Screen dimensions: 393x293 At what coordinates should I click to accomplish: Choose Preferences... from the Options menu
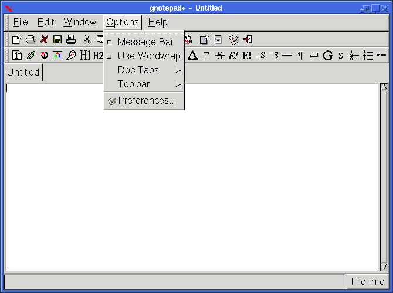[144, 101]
